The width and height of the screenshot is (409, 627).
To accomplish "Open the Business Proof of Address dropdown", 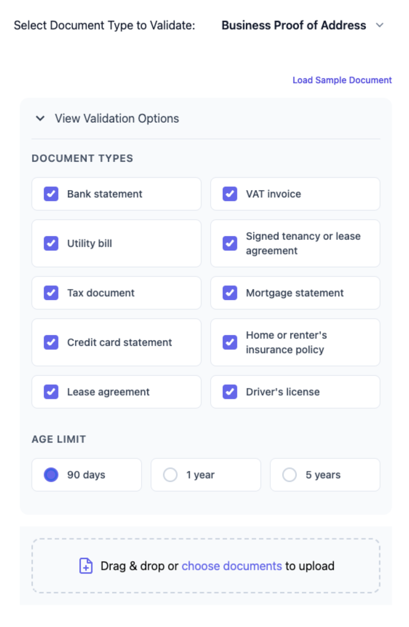I will (302, 25).
